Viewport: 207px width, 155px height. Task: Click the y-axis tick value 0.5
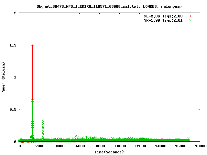point(13,109)
